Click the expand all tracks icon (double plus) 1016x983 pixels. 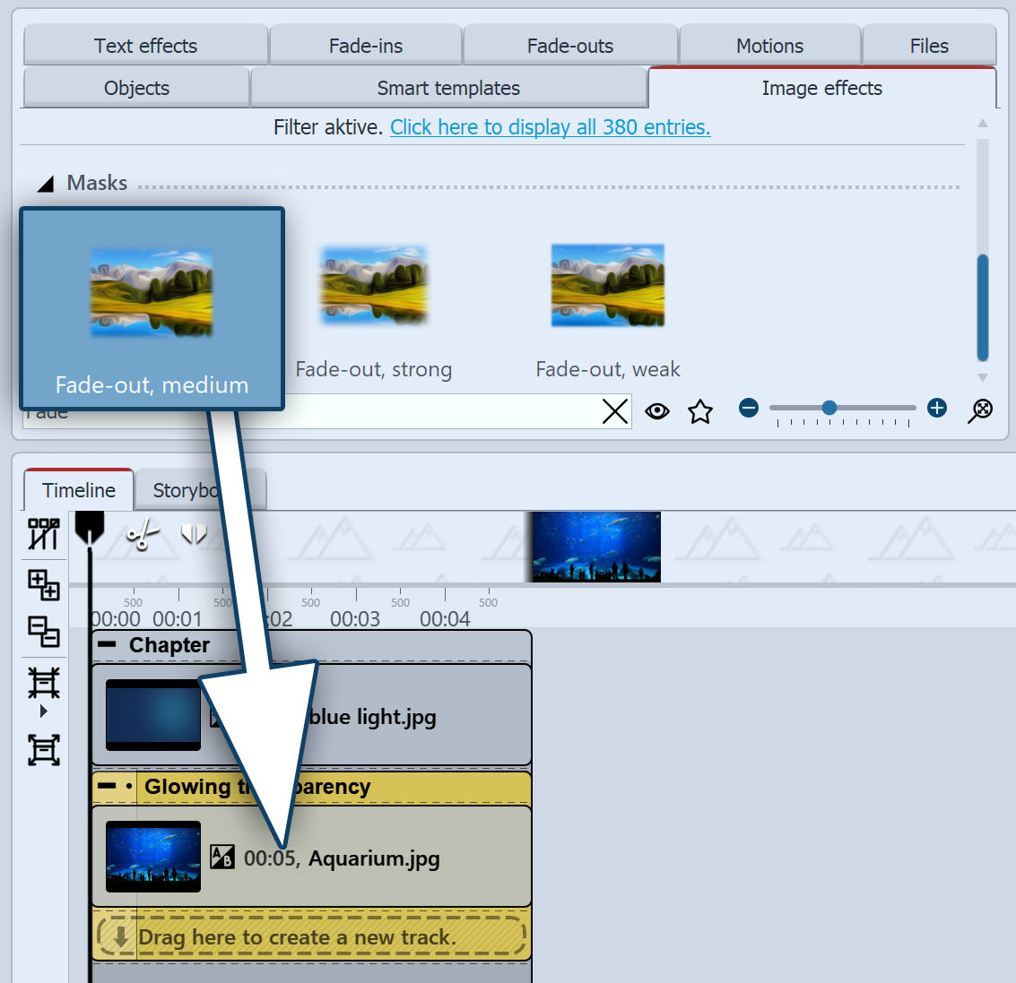pyautogui.click(x=43, y=585)
